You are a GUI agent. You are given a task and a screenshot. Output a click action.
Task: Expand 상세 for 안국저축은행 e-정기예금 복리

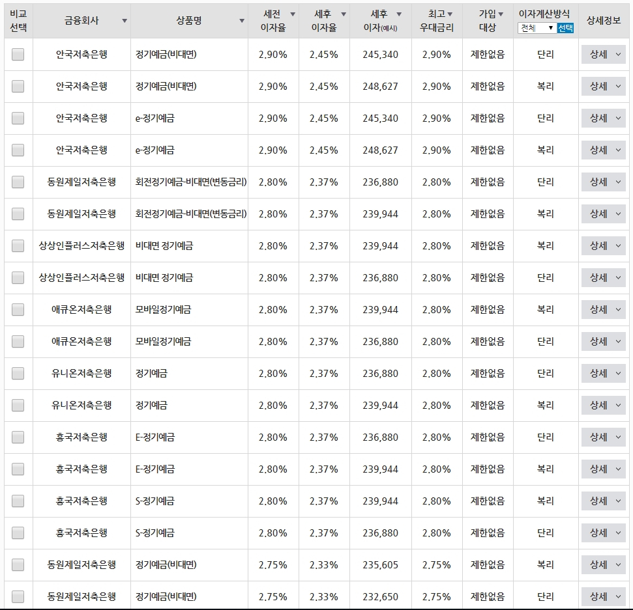point(604,150)
